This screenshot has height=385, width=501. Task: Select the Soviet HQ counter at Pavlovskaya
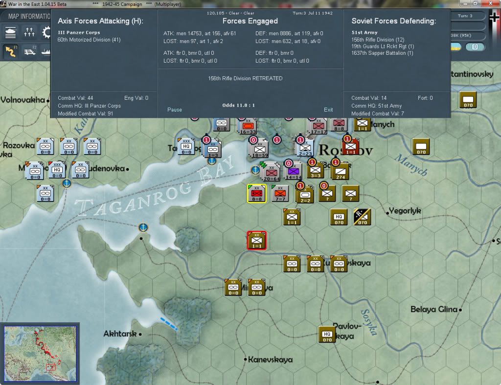coord(327,334)
